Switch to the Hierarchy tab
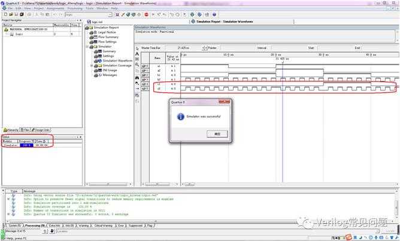Screen dimensions: 400x241 [11, 130]
